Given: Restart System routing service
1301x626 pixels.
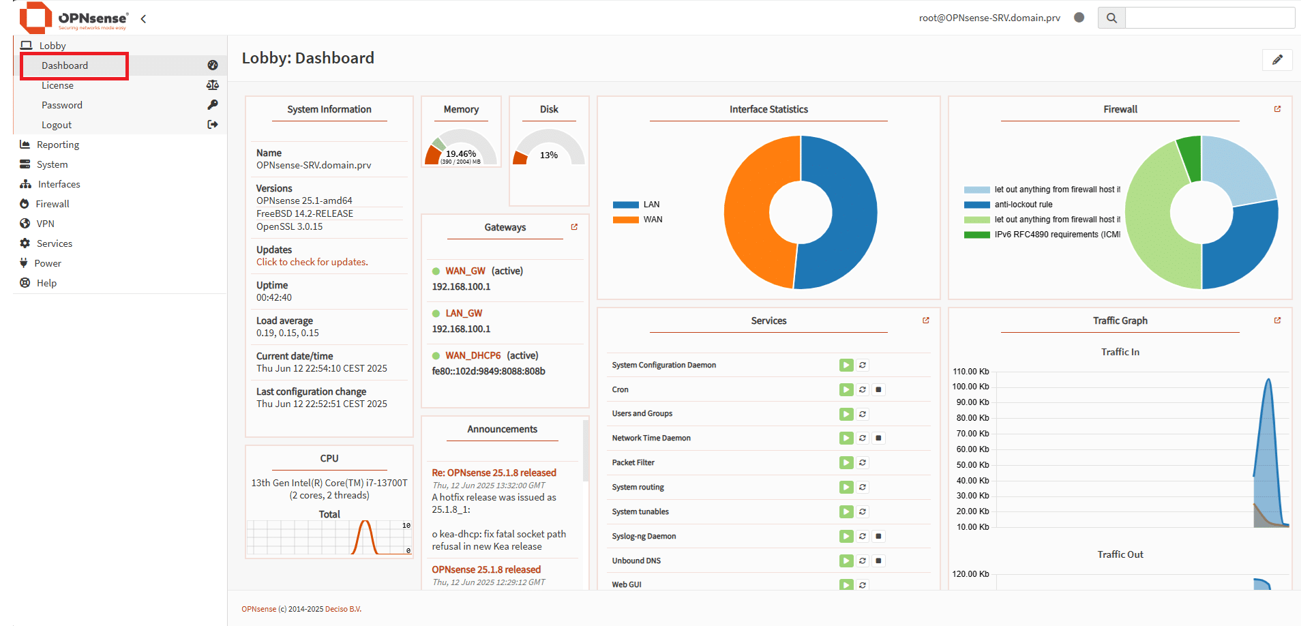Looking at the screenshot, I should coord(863,487).
